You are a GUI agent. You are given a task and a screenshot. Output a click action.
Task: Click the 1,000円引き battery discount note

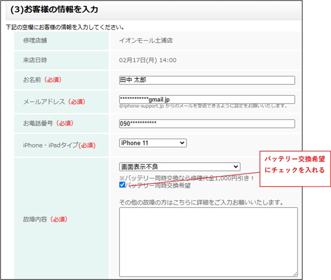(x=186, y=177)
